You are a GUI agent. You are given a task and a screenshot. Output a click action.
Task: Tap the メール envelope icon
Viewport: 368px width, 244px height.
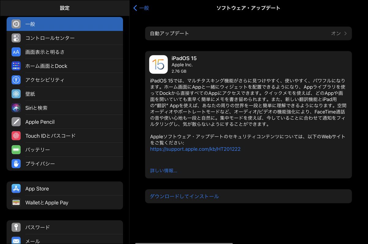(16, 241)
